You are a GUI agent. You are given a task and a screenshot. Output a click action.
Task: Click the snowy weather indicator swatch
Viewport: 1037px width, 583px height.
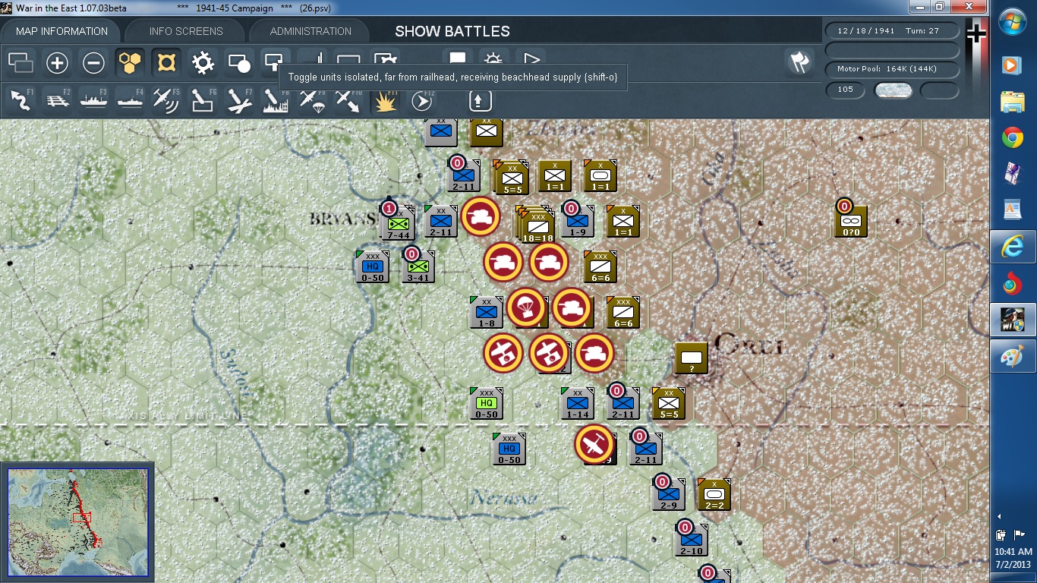click(x=893, y=90)
